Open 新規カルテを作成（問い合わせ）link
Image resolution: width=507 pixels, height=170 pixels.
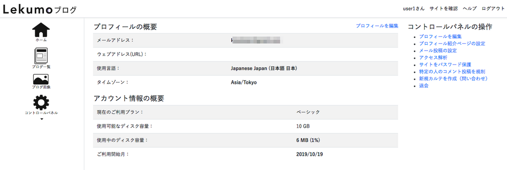click(x=453, y=78)
